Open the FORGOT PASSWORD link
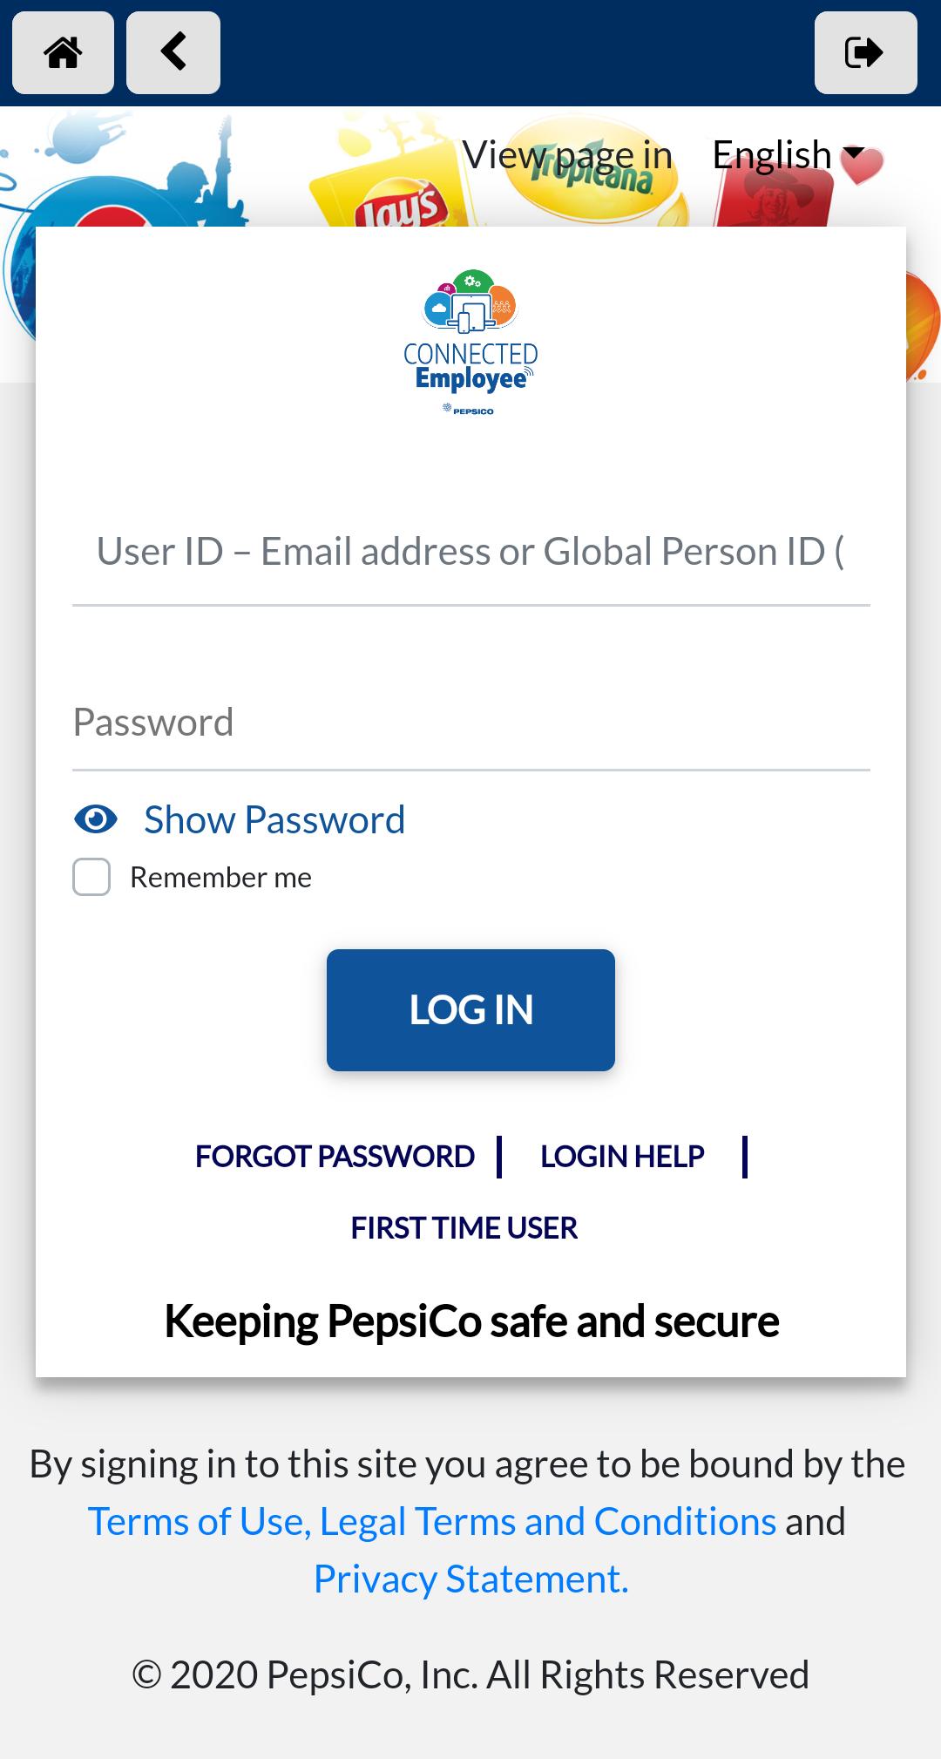 tap(335, 1156)
